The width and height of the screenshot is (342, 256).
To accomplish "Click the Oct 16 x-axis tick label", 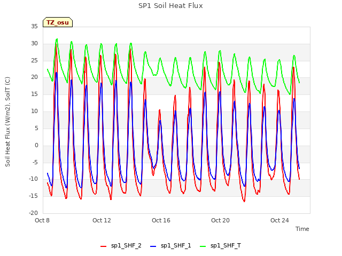I will (161, 220).
